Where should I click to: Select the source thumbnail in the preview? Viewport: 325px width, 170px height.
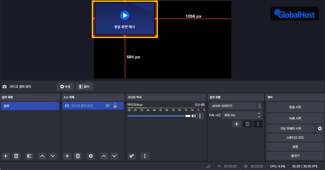125,19
